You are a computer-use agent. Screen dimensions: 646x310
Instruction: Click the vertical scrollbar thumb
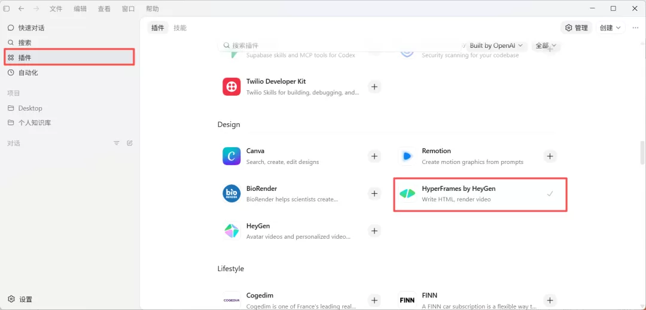(x=642, y=153)
